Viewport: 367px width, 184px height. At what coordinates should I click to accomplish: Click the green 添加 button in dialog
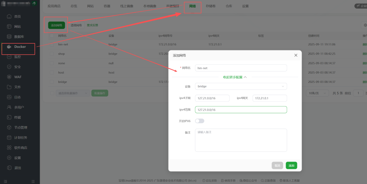coord(291,165)
